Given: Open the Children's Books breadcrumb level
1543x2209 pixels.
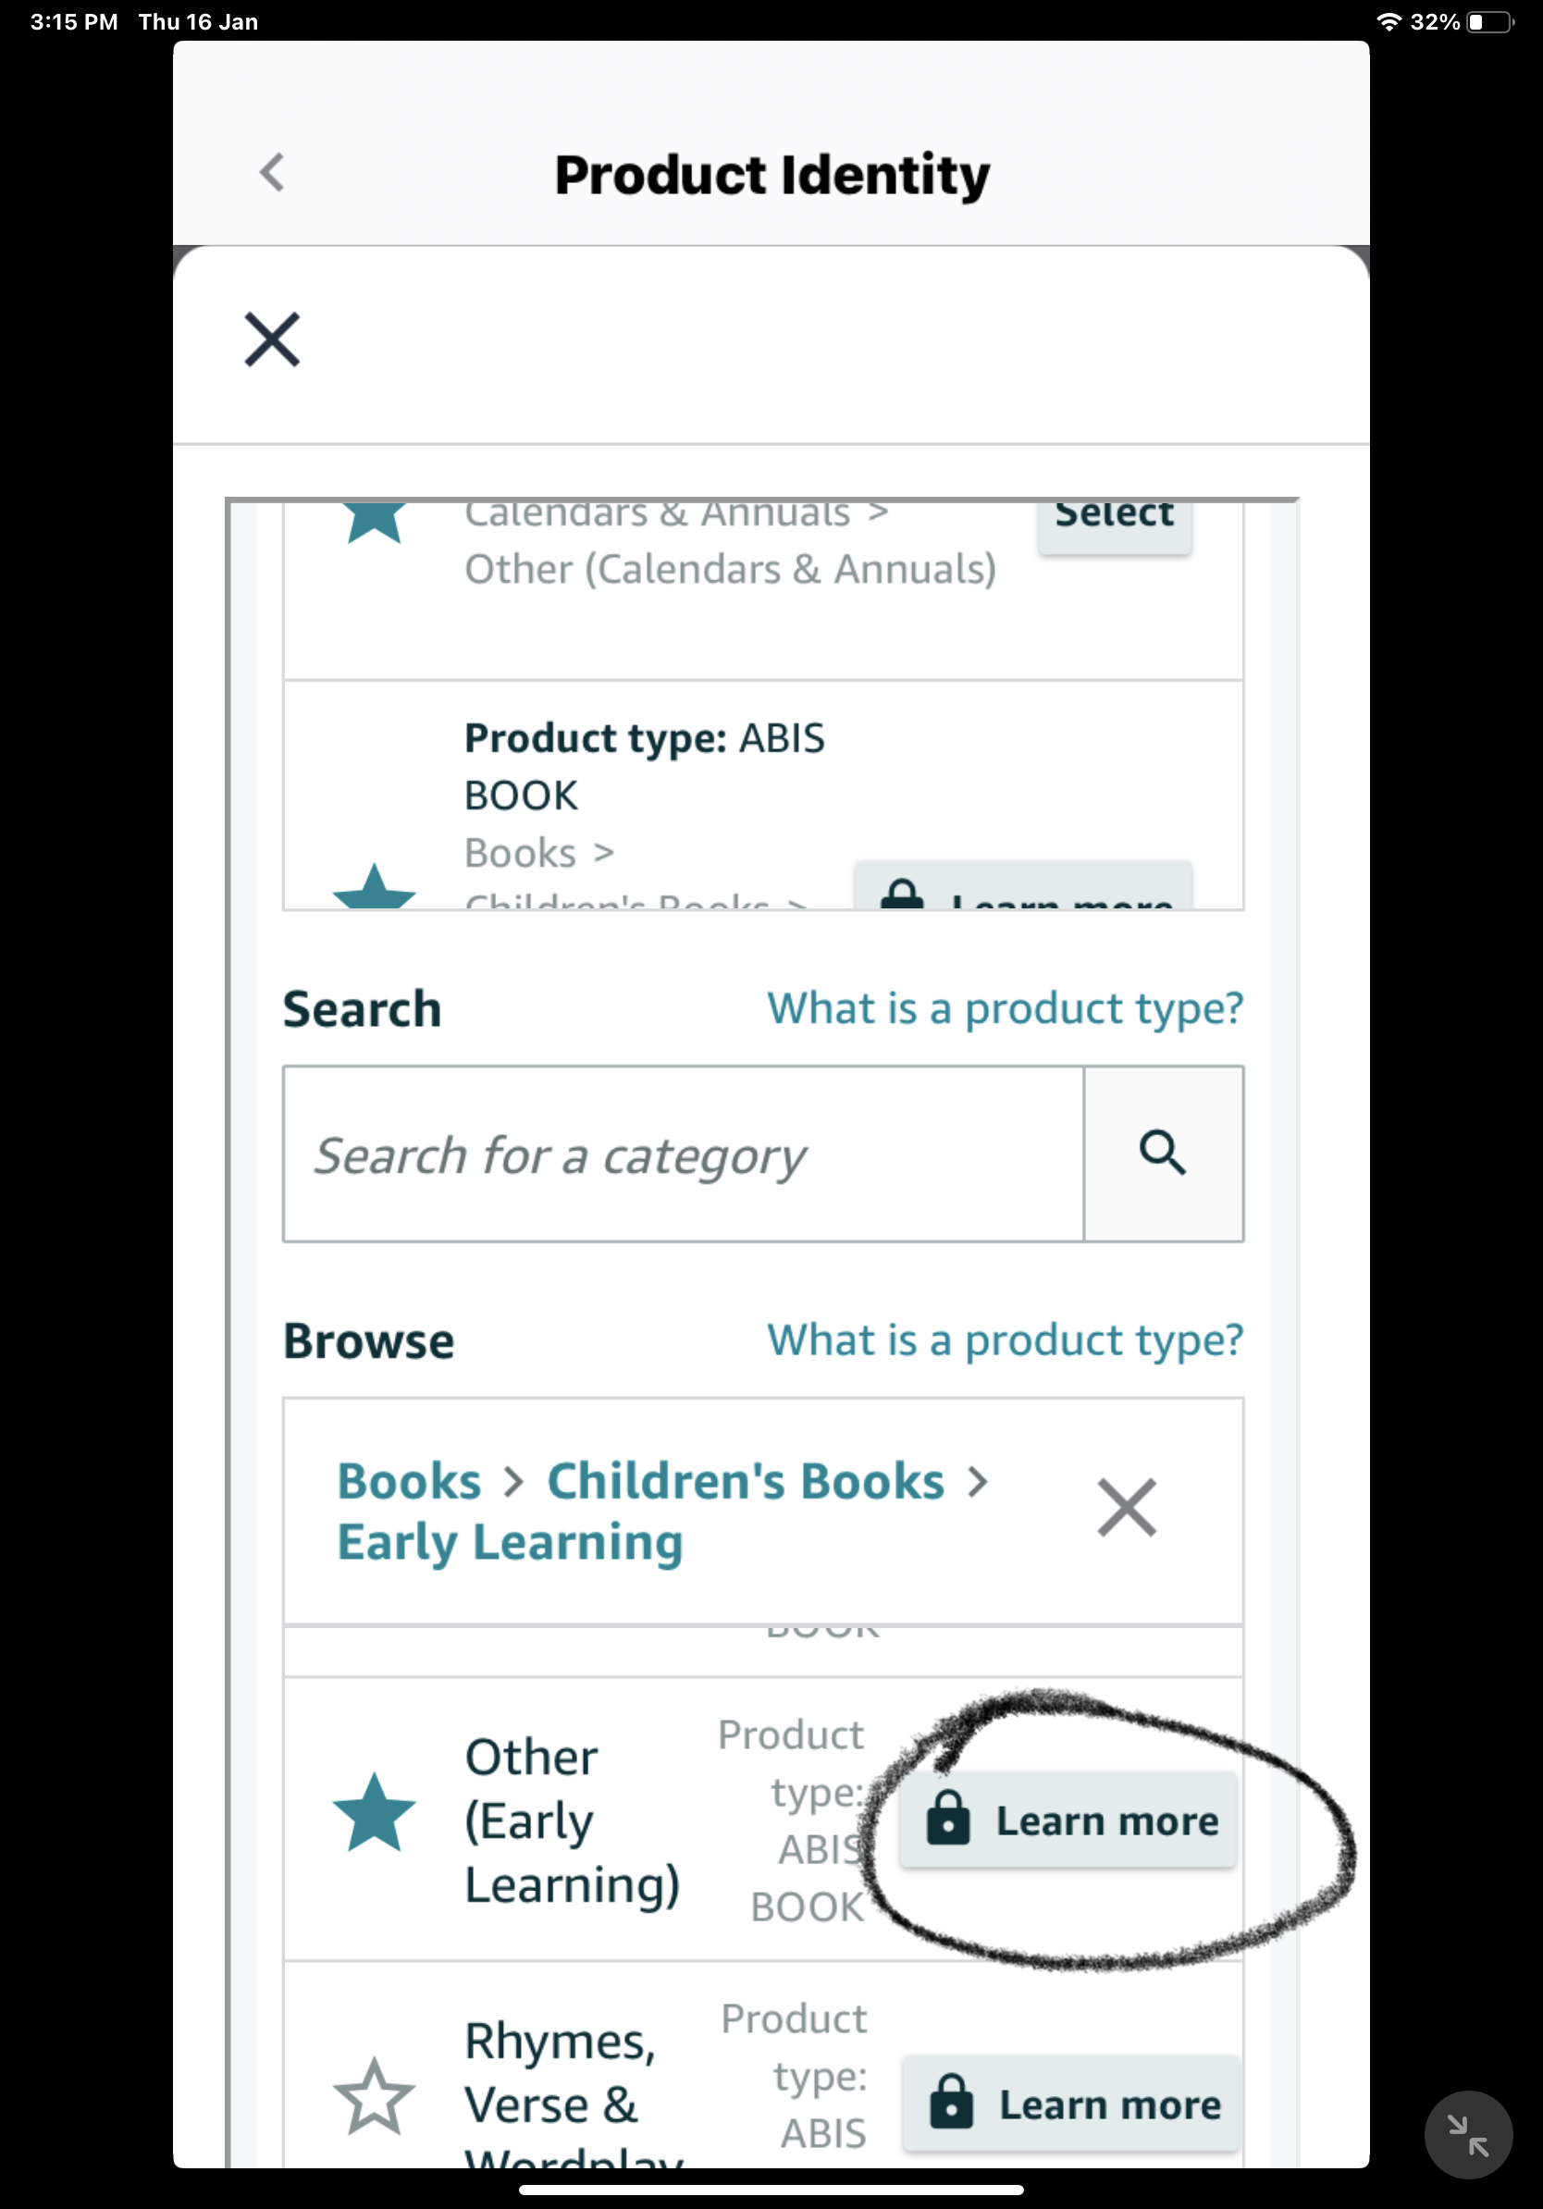Looking at the screenshot, I should click(x=746, y=1481).
